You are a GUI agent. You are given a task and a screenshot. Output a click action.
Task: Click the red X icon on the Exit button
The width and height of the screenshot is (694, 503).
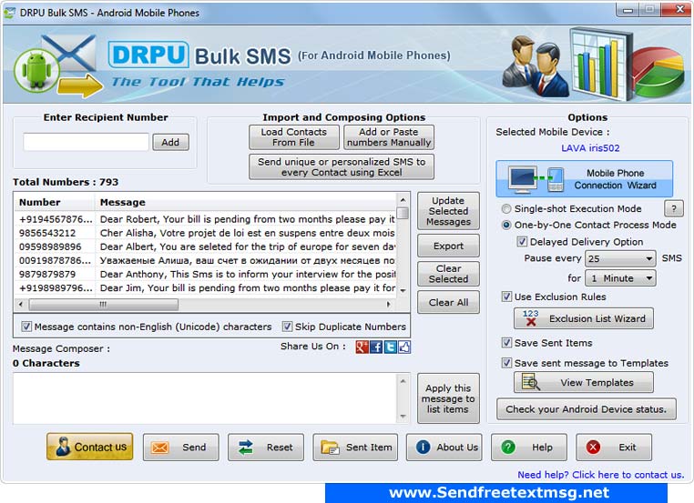click(x=593, y=448)
